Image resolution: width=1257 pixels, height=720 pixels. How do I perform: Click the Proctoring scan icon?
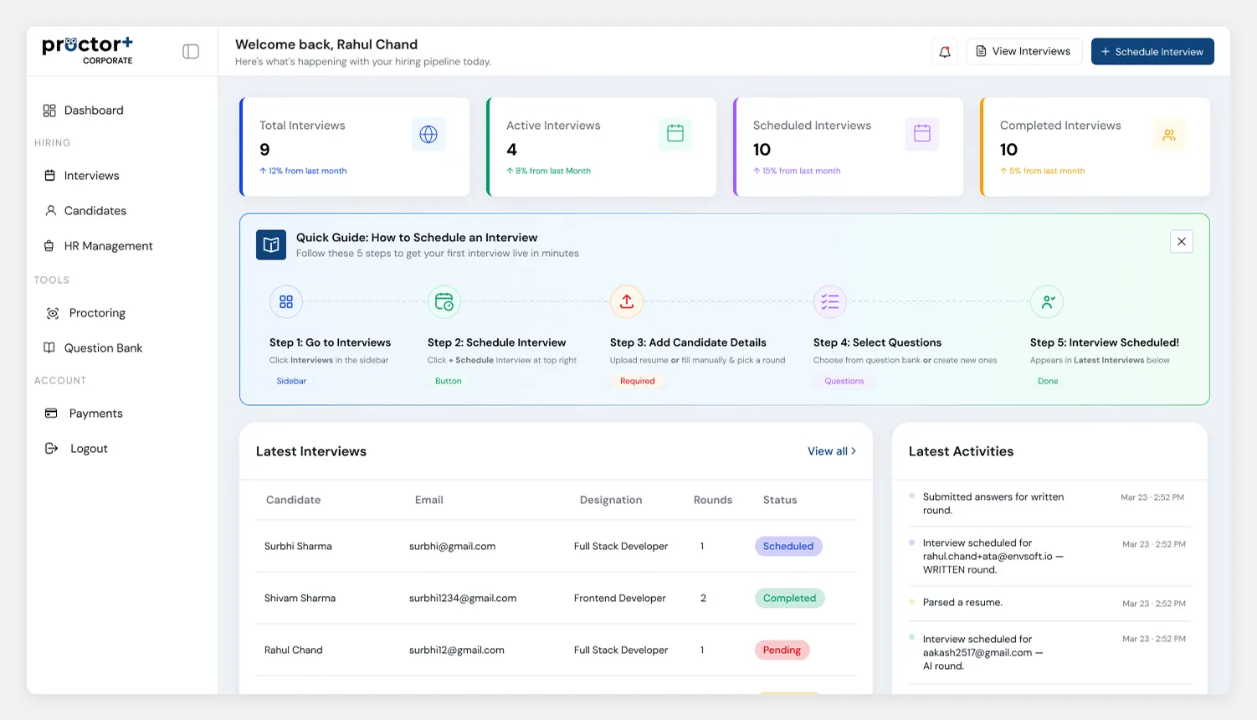(x=53, y=313)
